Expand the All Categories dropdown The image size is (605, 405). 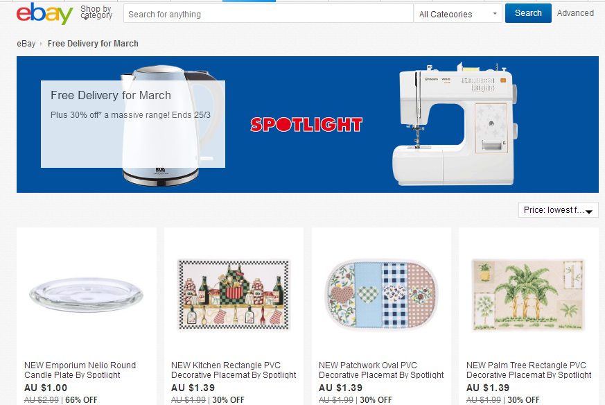pos(457,15)
